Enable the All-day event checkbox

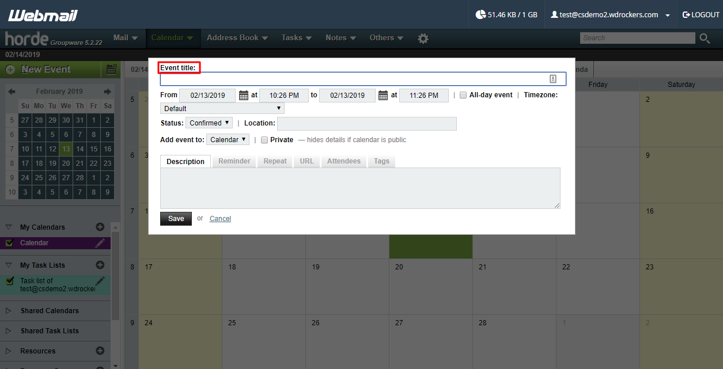click(463, 94)
